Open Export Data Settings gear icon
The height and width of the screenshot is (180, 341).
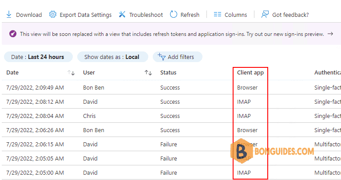point(53,14)
